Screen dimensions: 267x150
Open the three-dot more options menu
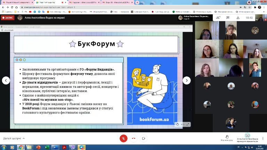[263, 139]
